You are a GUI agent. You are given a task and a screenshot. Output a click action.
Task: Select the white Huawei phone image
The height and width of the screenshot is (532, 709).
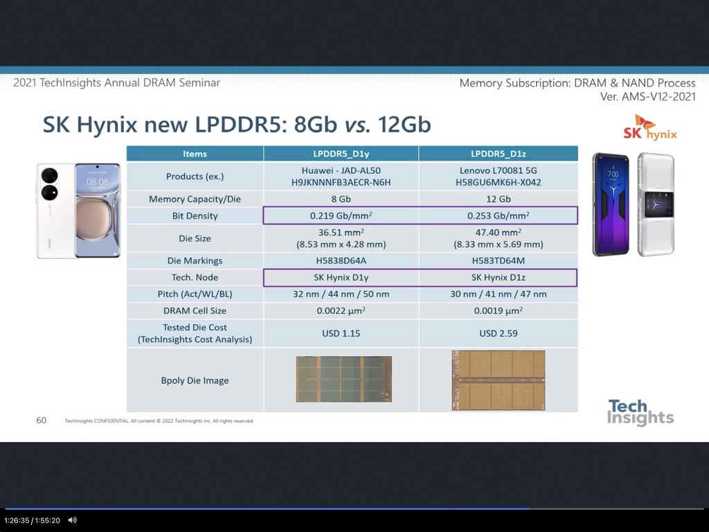click(x=78, y=211)
